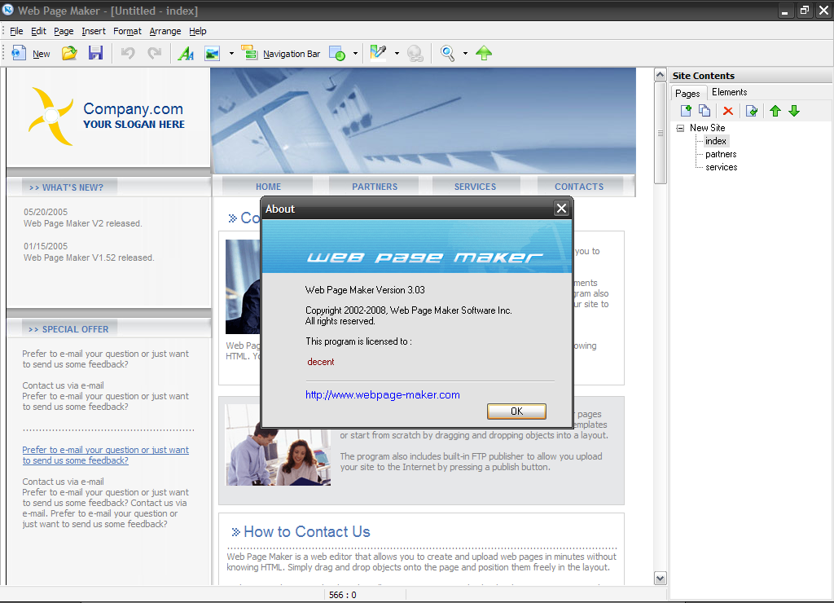The image size is (834, 603).
Task: Open the Page menu
Action: click(x=64, y=31)
